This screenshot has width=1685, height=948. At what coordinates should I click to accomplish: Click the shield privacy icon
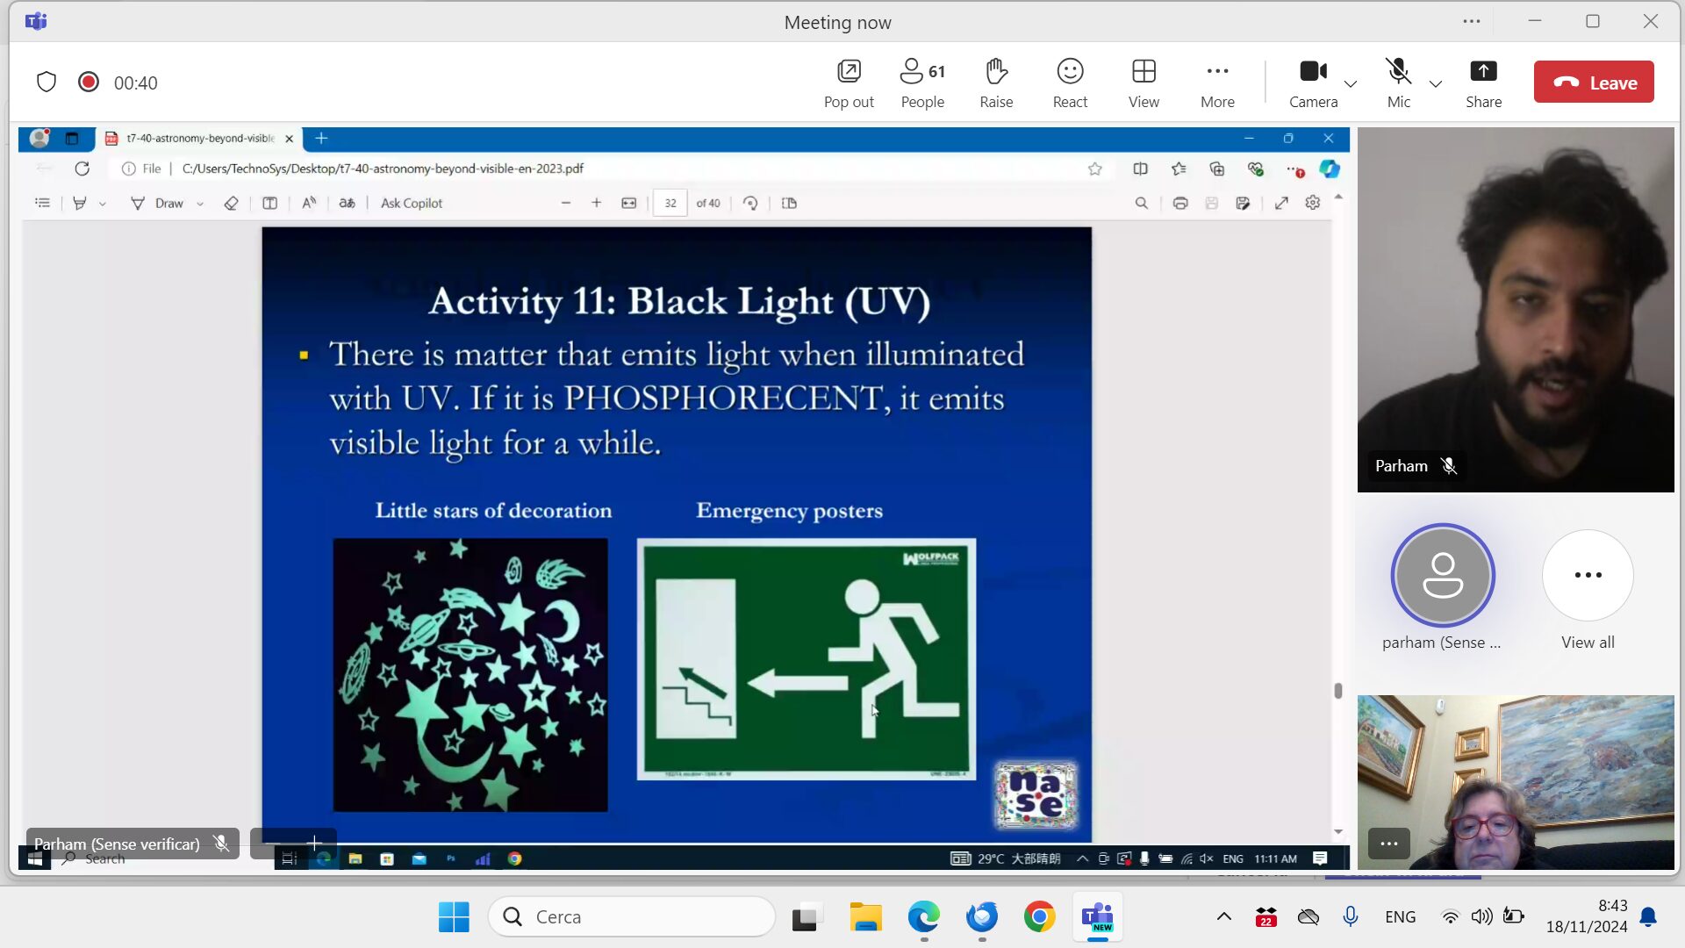coord(47,83)
